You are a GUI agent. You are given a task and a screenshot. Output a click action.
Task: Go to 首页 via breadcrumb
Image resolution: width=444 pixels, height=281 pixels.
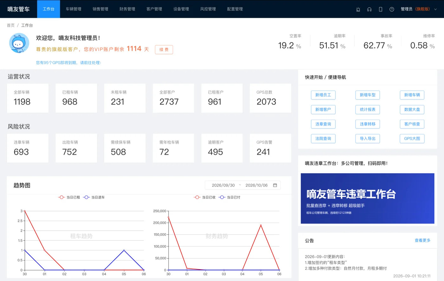pos(11,25)
